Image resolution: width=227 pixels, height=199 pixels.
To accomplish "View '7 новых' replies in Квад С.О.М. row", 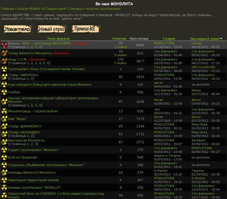I will coord(120,63).
